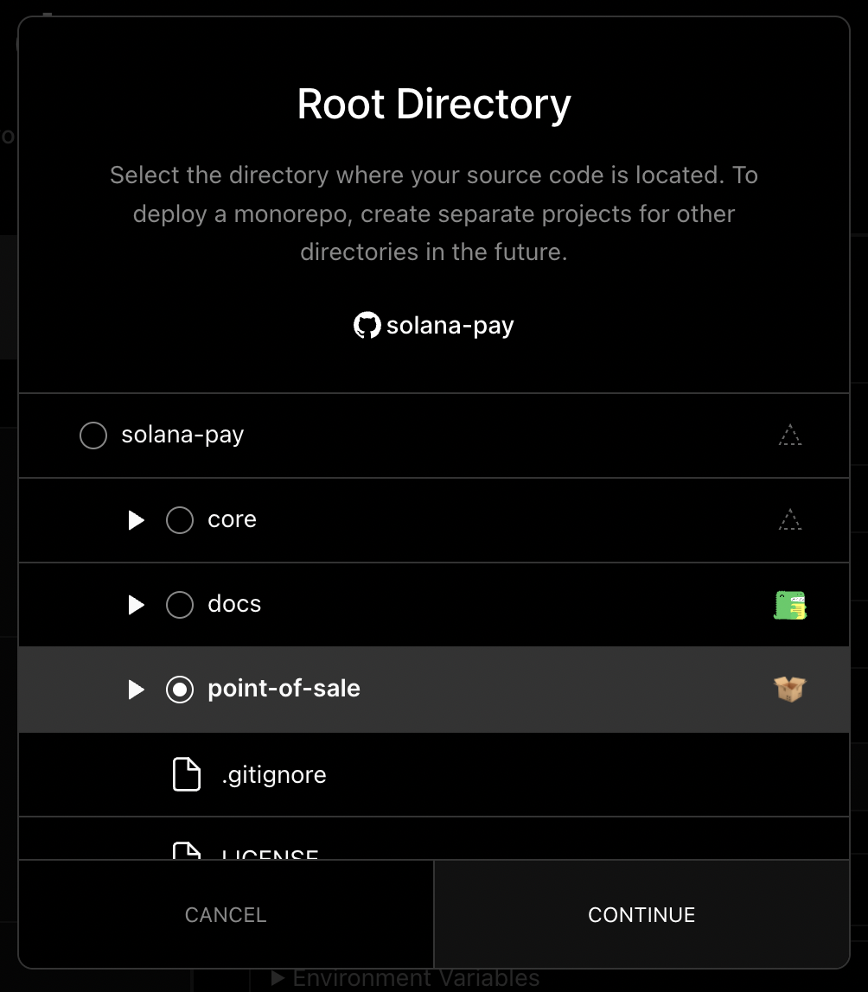Click the docs directory label

pos(234,604)
